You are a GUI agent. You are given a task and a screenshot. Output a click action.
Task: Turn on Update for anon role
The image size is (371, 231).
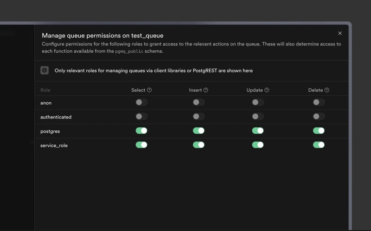click(x=258, y=102)
